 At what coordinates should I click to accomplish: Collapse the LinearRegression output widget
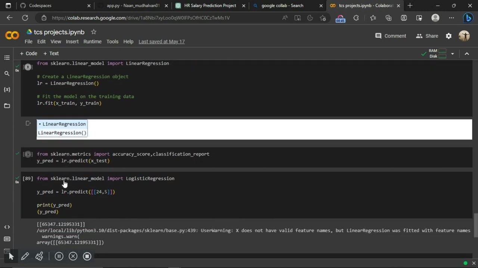[40, 124]
